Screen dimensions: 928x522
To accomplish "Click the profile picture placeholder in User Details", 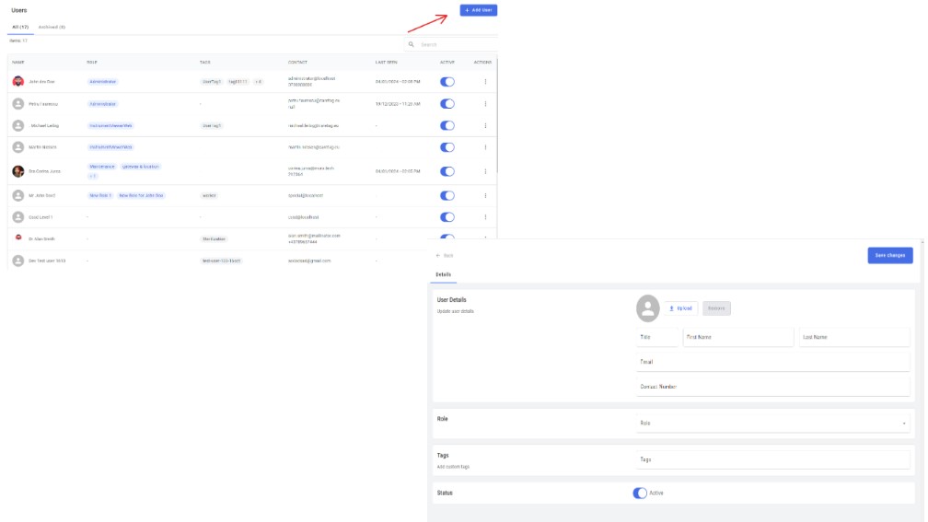I will [647, 308].
